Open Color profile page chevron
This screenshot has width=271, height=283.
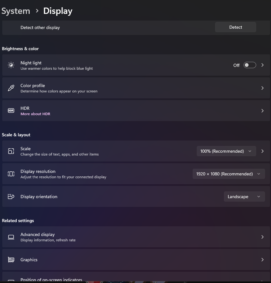262,88
